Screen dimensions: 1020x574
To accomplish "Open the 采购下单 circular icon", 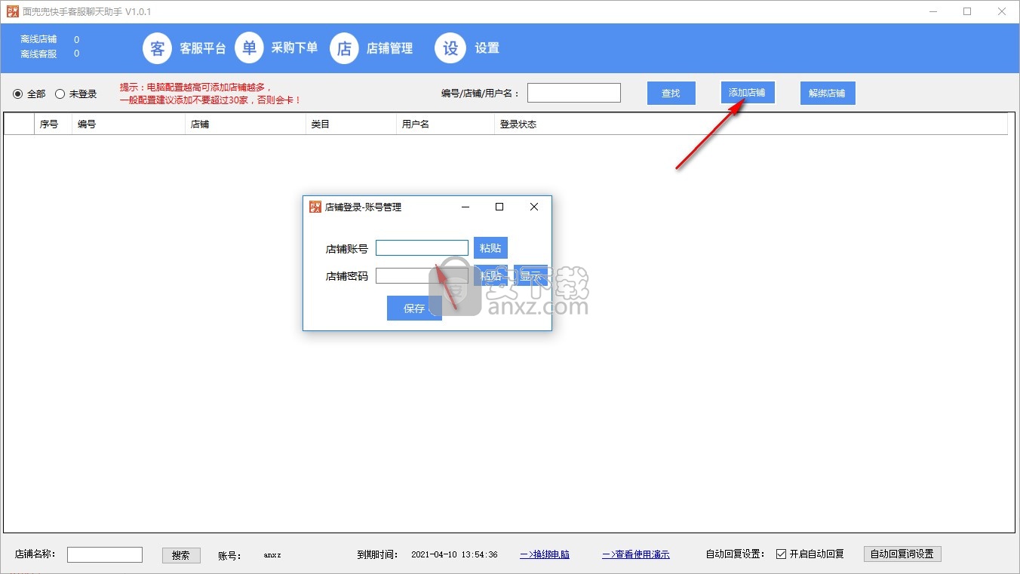I will 249,48.
